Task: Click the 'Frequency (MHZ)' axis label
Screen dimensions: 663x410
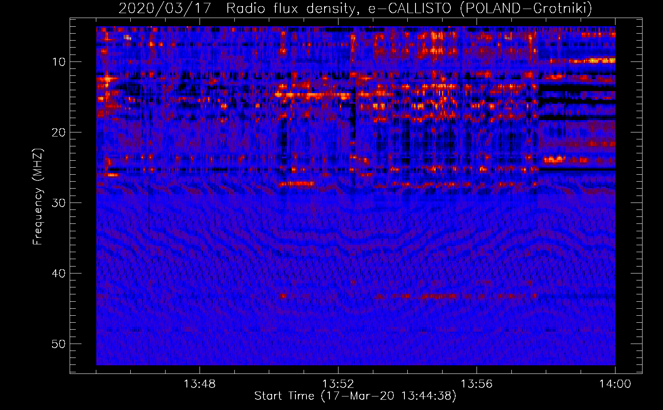Action: [x=38, y=197]
